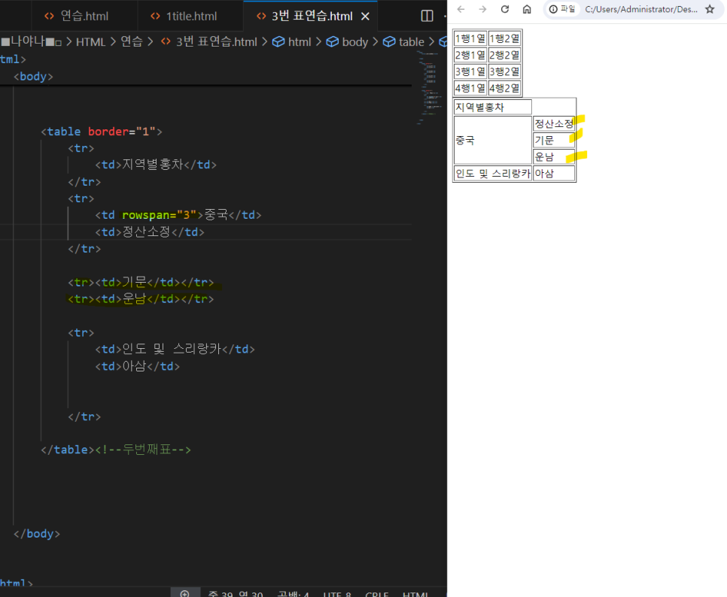Viewport: 727px width, 597px height.
Task: Click the 지역별홍차 cell in the browser table
Action: [492, 107]
